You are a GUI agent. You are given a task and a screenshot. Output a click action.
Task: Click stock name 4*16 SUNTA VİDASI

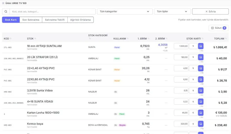[x=40, y=101]
